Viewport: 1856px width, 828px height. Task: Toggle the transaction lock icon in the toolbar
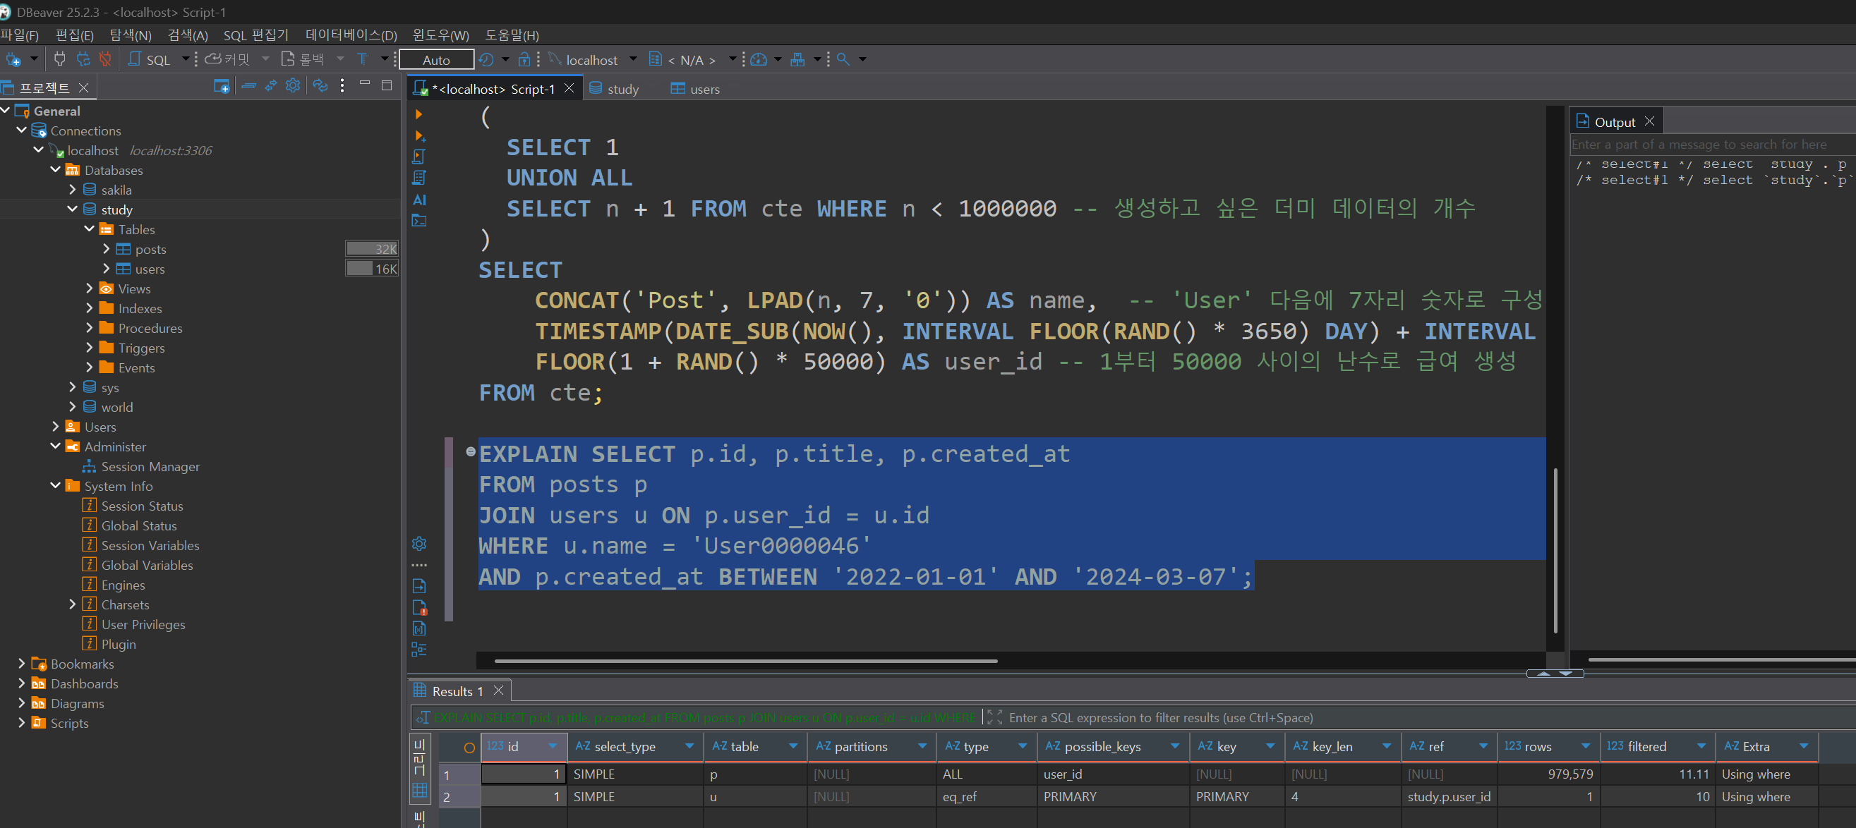click(524, 60)
